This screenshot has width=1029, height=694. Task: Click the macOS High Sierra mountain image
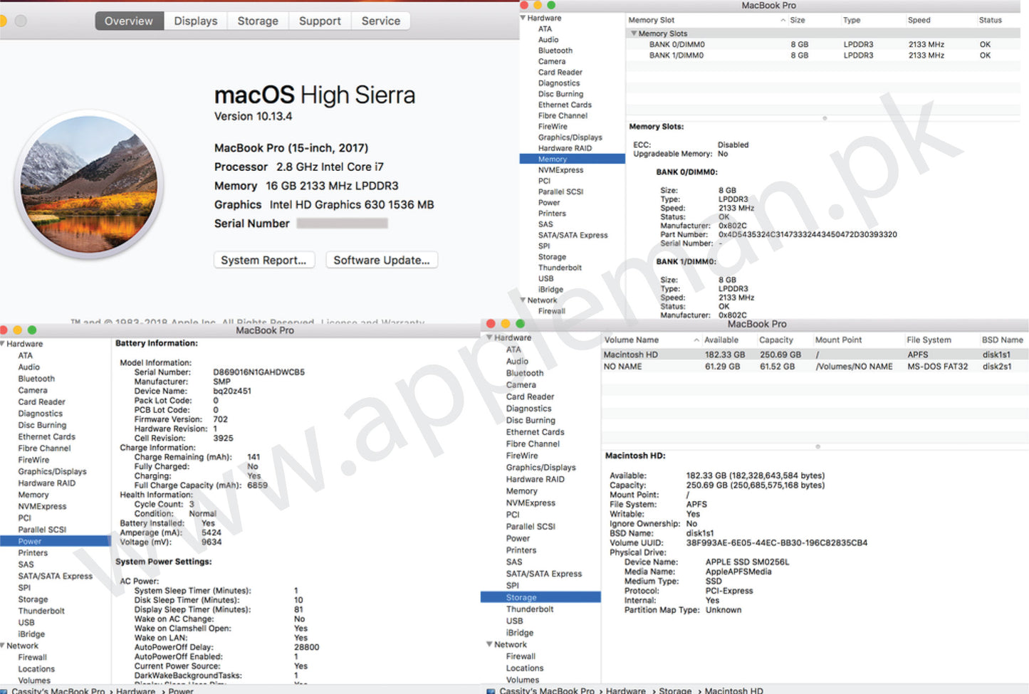[90, 185]
